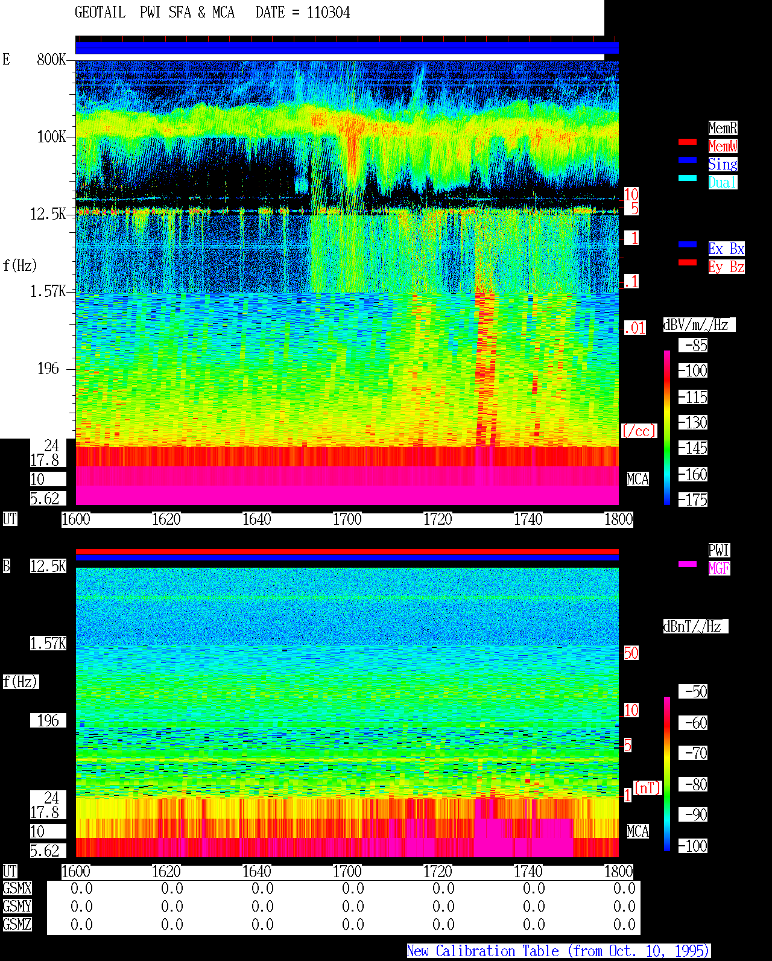
Task: Select the Sing legend label
Action: pyautogui.click(x=723, y=164)
